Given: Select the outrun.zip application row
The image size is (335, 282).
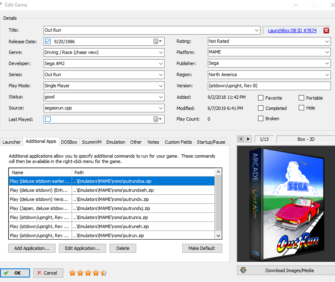Looking at the screenshot, I should coord(112,235).
